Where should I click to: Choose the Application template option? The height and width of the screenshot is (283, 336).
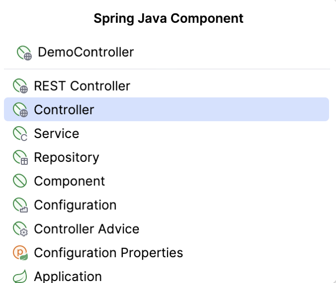pos(68,276)
